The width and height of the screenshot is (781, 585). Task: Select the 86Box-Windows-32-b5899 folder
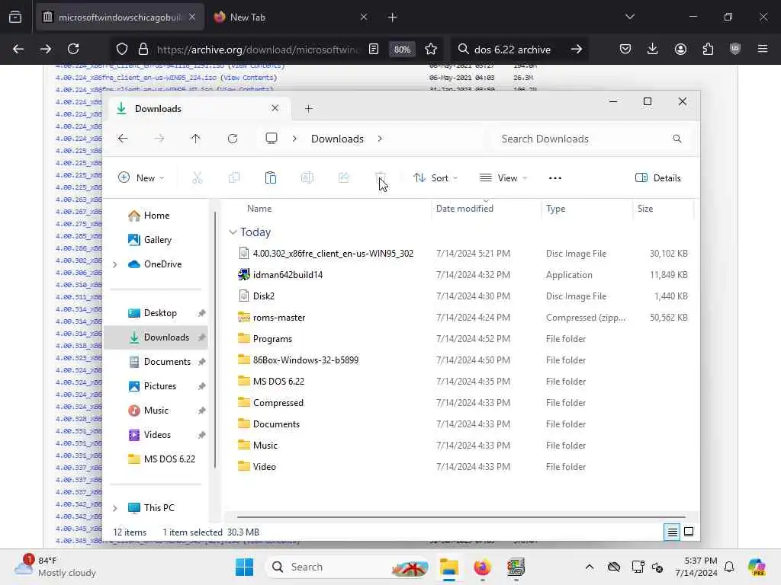coord(305,360)
